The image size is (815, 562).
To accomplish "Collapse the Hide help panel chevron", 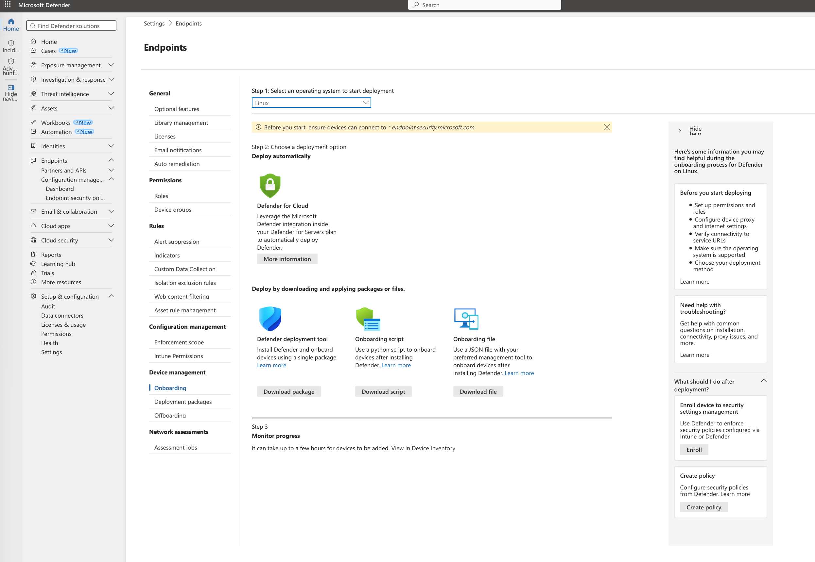I will (680, 131).
